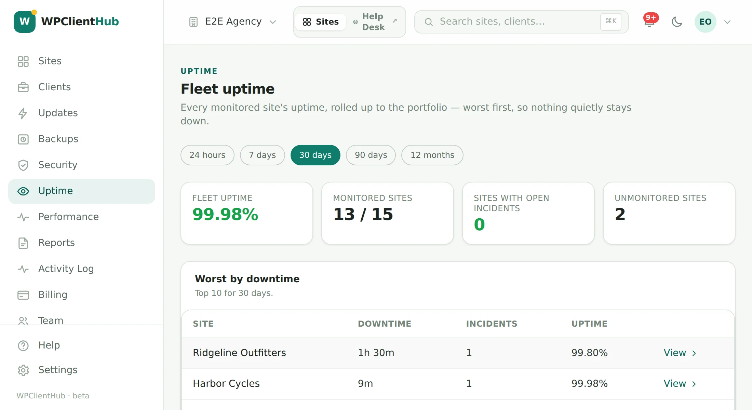Sort by the UPTIME column header
The width and height of the screenshot is (752, 410).
(x=589, y=324)
